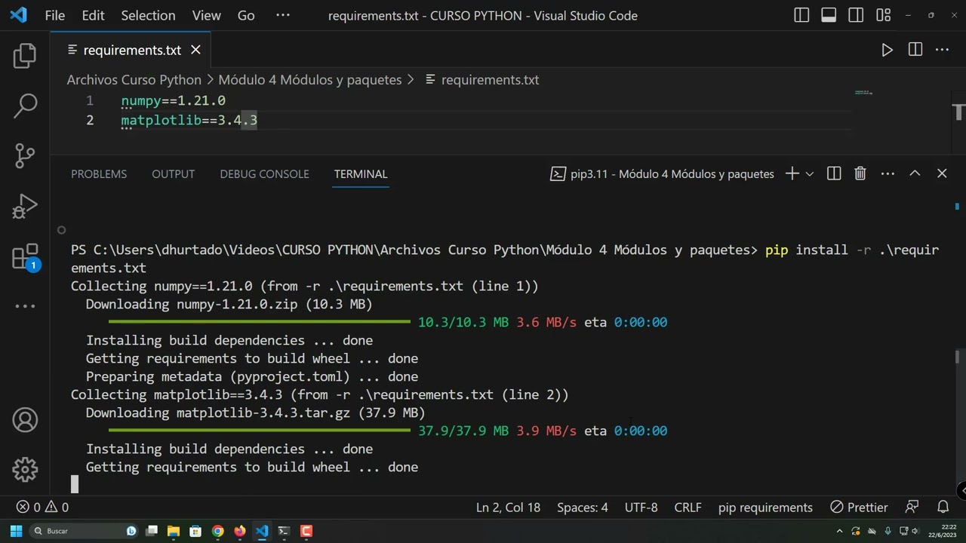The height and width of the screenshot is (543, 966).
Task: Open editor More Actions ellipsis
Action: click(x=942, y=50)
